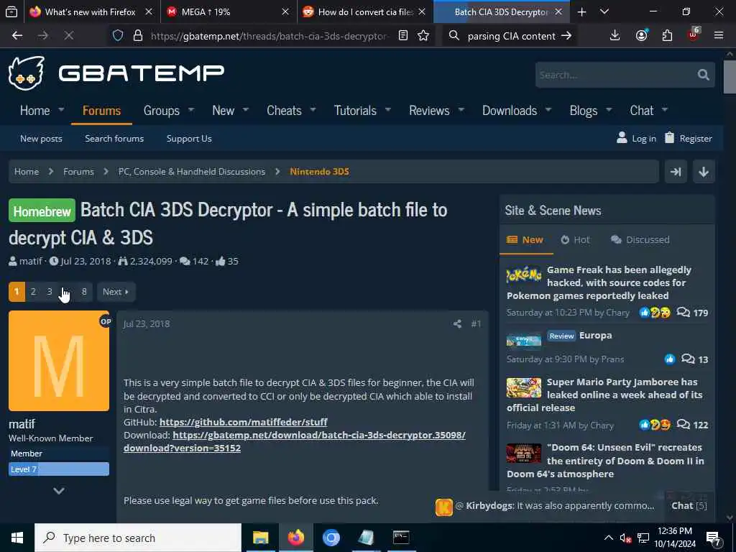Viewport: 736px width, 552px height.
Task: Bookmark this page with the star icon
Action: (423, 36)
